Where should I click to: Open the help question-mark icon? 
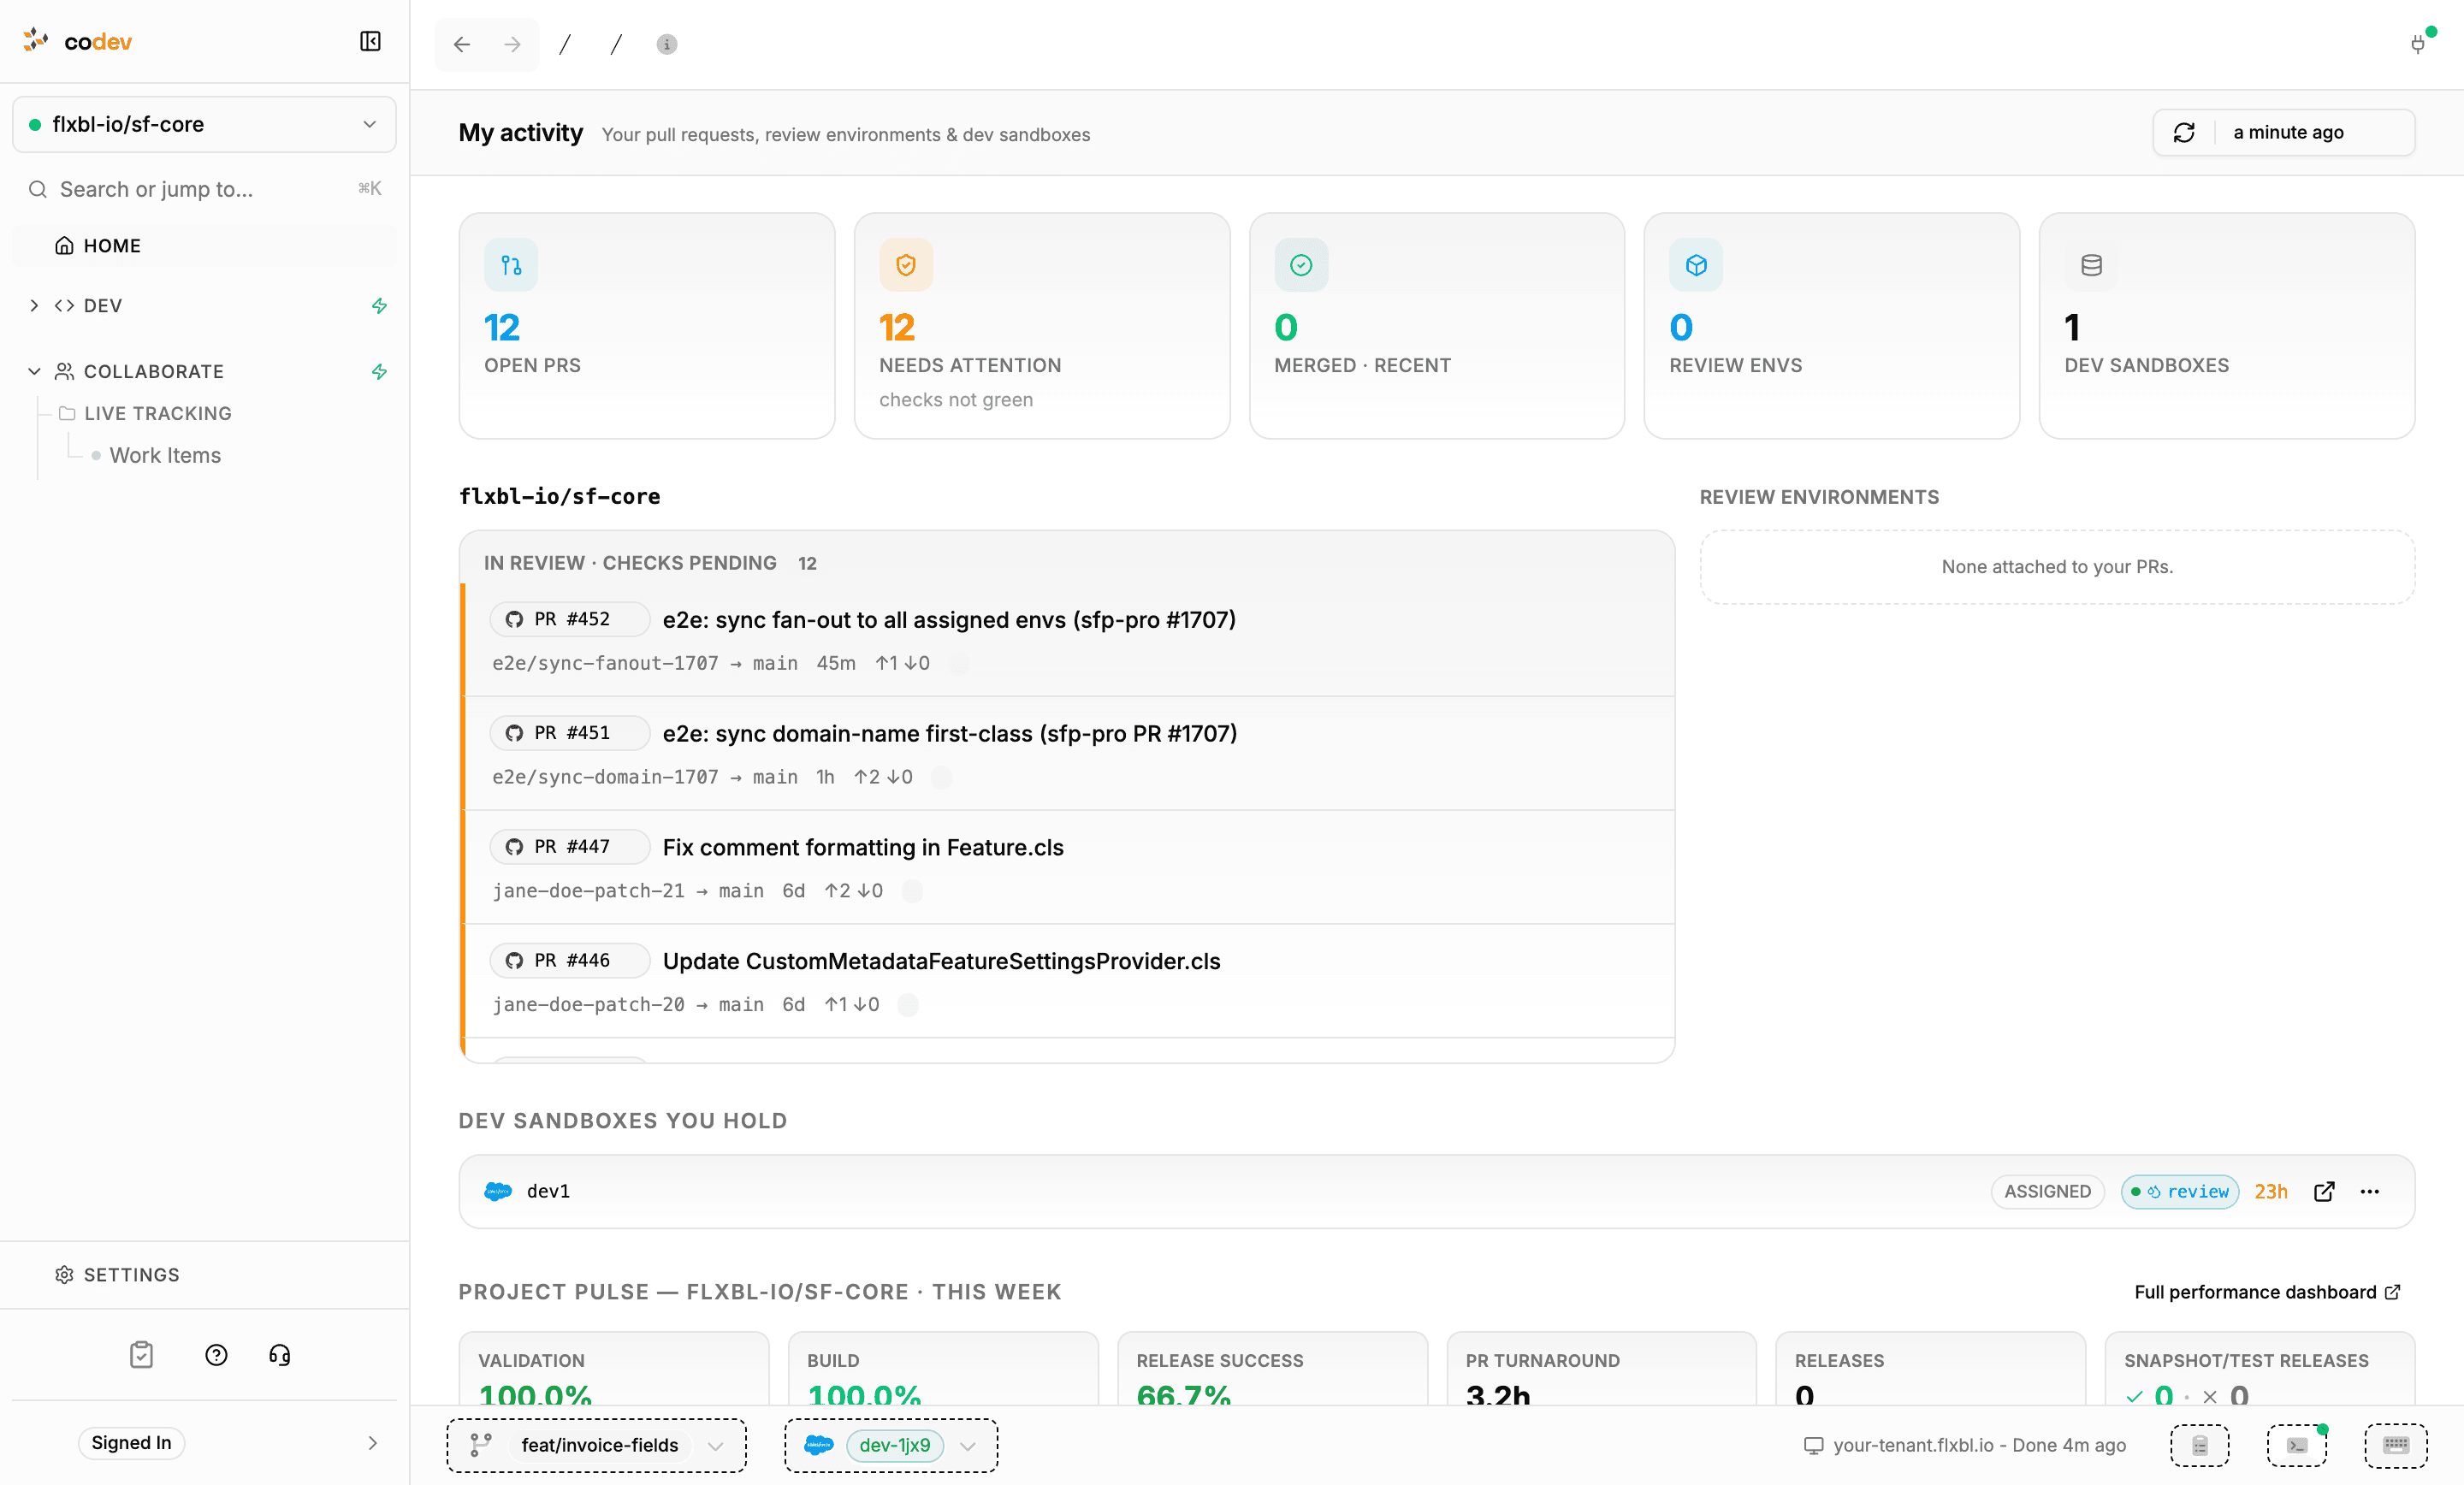(x=216, y=1355)
